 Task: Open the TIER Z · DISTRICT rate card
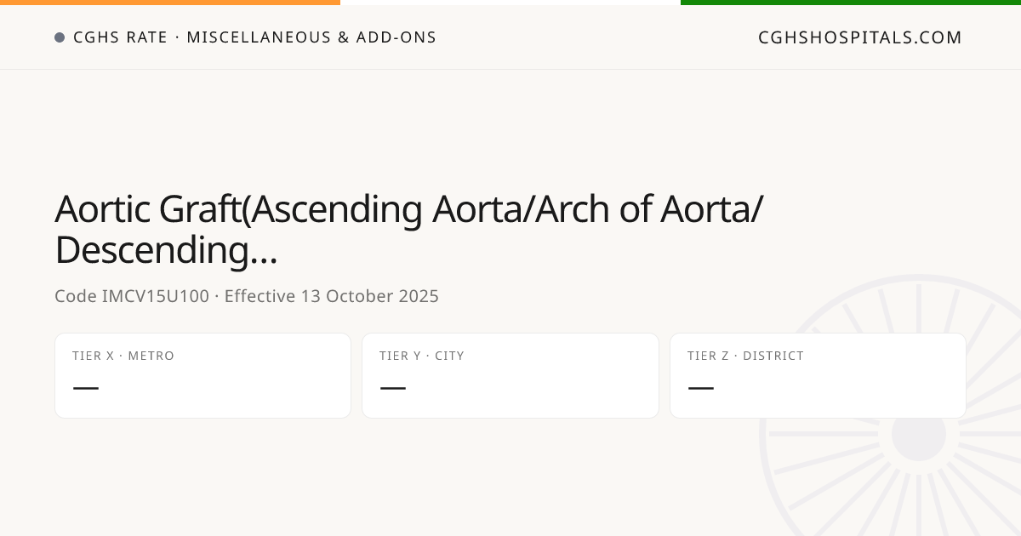pyautogui.click(x=818, y=375)
